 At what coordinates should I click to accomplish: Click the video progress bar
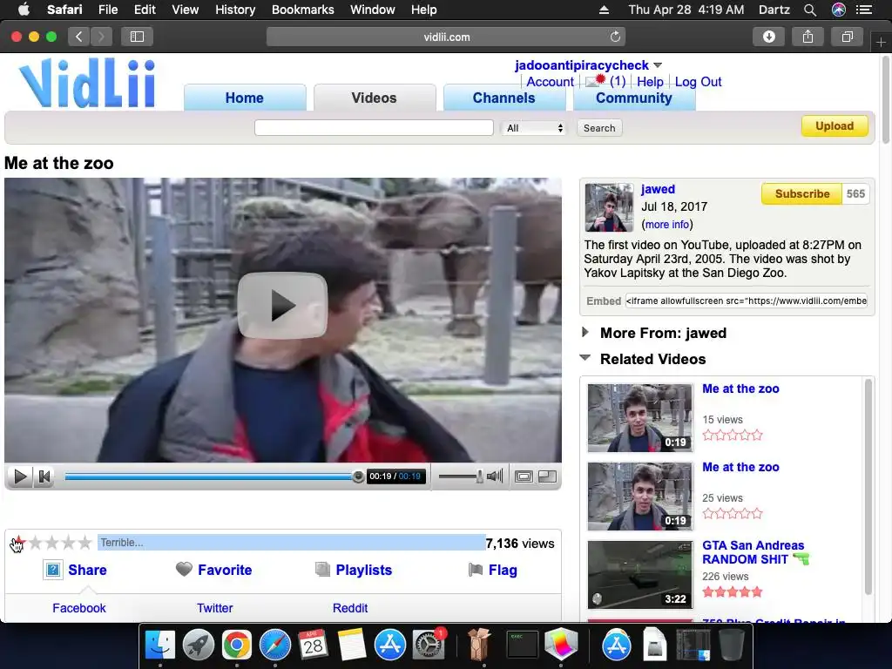click(211, 476)
